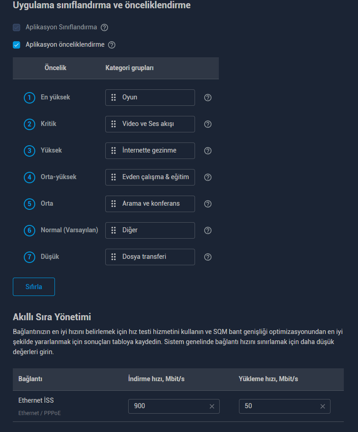
Task: Select the Dosya transferi category box
Action: coord(150,257)
